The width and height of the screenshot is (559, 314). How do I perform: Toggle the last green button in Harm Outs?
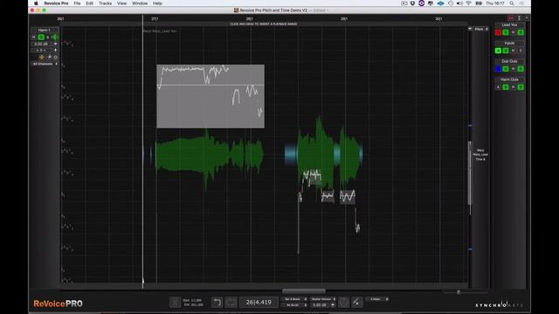point(521,87)
